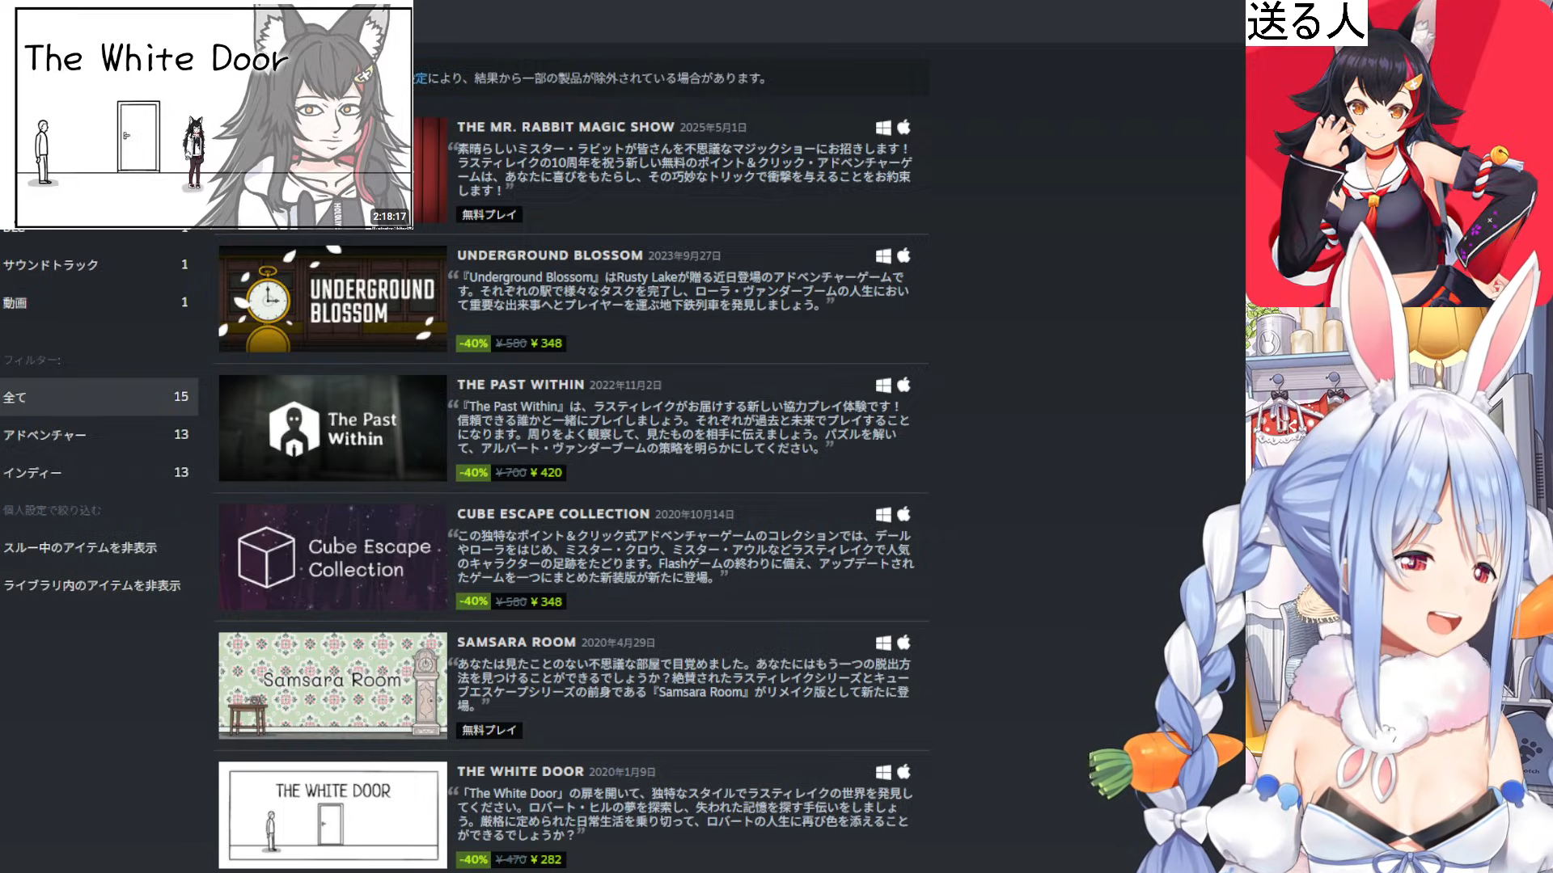Open the Underground Blossom game thumbnail

pyautogui.click(x=332, y=299)
